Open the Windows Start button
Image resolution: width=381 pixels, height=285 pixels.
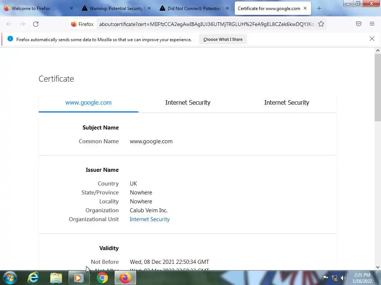coord(10,278)
